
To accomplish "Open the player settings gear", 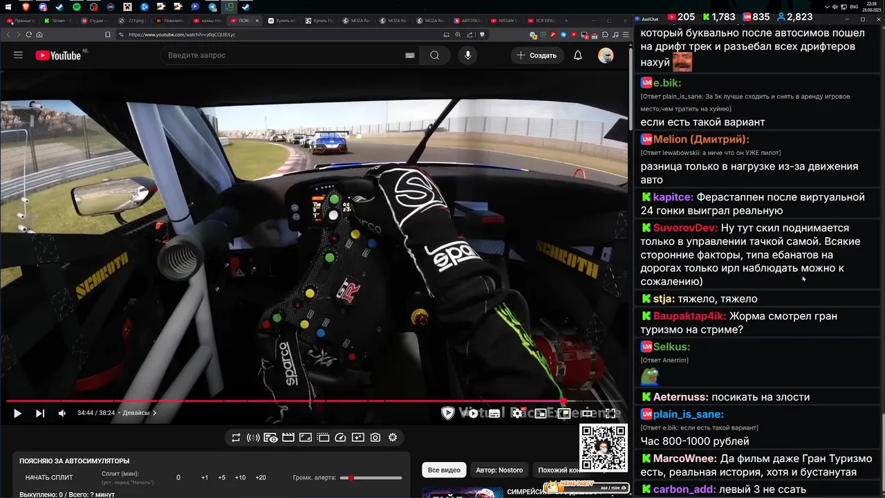I will click(518, 414).
